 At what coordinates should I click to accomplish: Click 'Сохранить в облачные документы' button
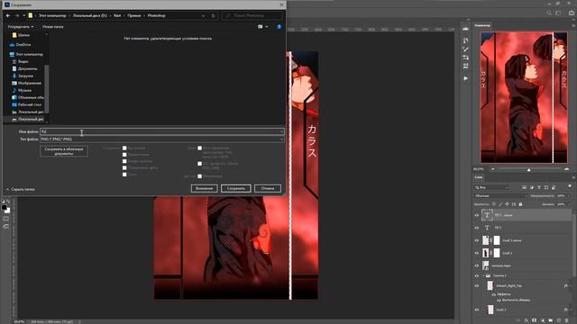tap(64, 151)
